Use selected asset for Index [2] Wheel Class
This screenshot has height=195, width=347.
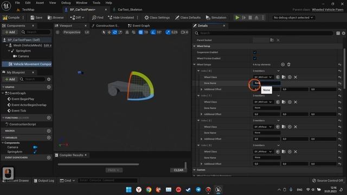[278, 127]
